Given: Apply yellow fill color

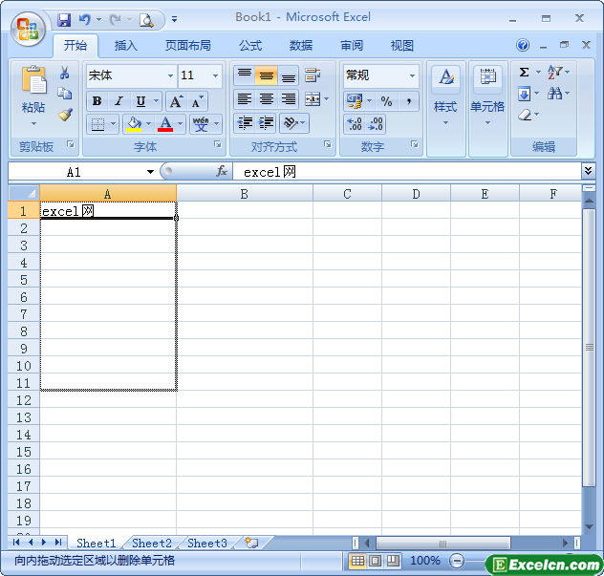Looking at the screenshot, I should [x=134, y=124].
